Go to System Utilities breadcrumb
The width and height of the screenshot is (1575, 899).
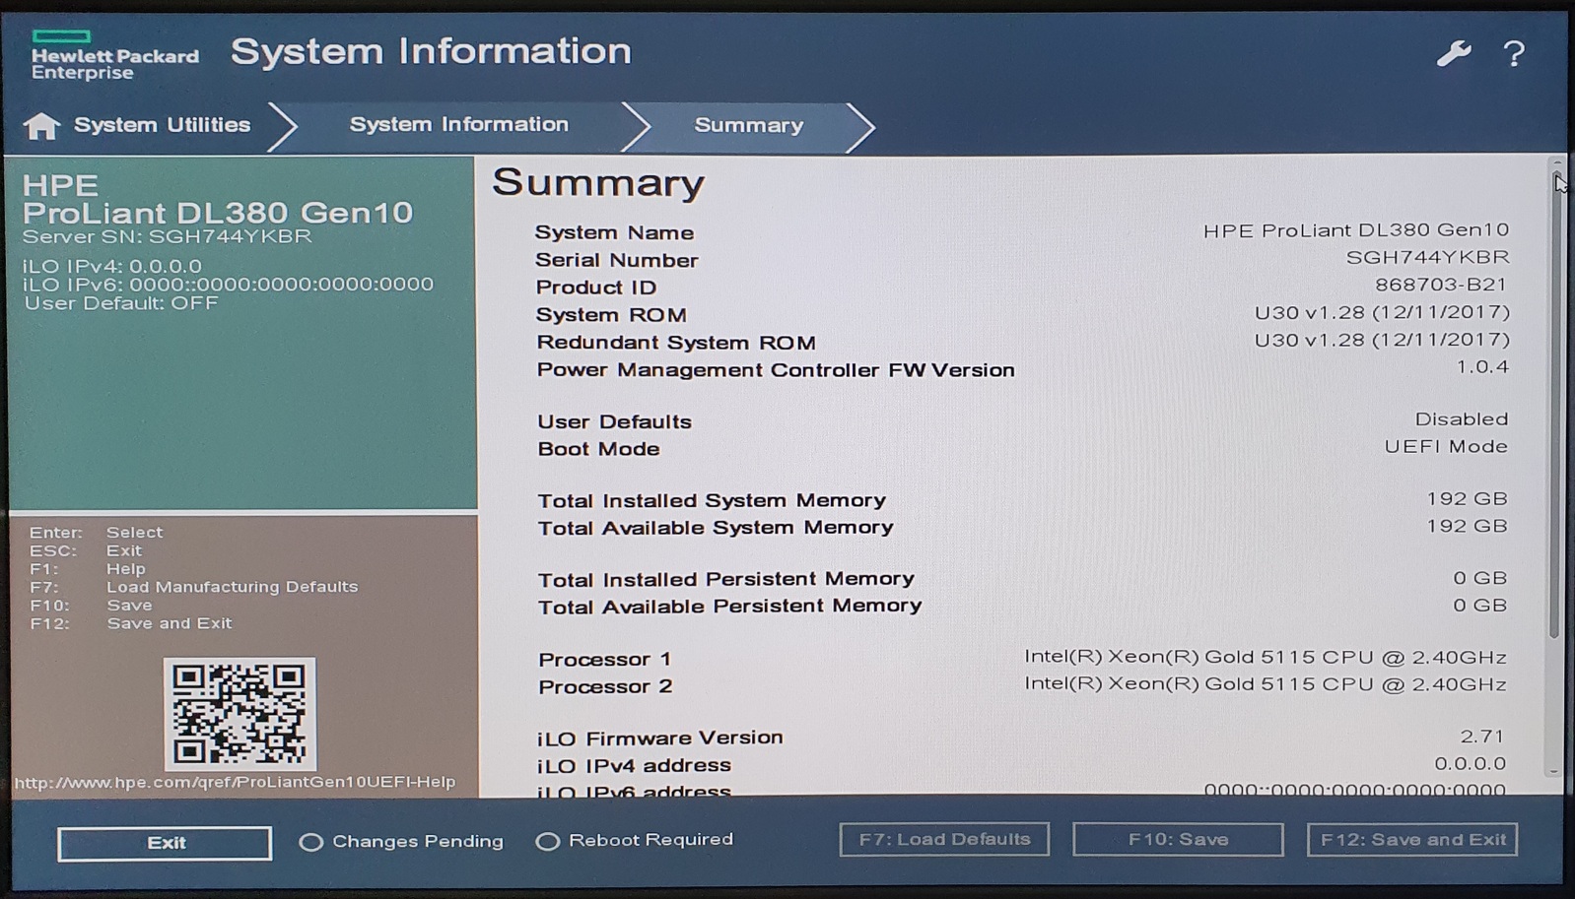tap(162, 125)
